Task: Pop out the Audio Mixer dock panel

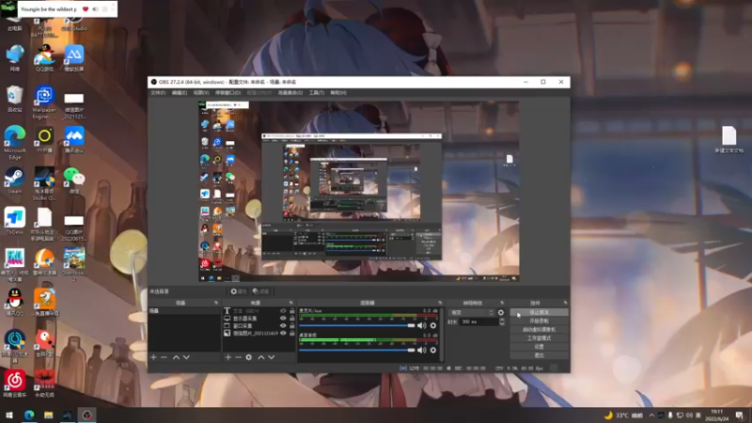Action: 440,303
